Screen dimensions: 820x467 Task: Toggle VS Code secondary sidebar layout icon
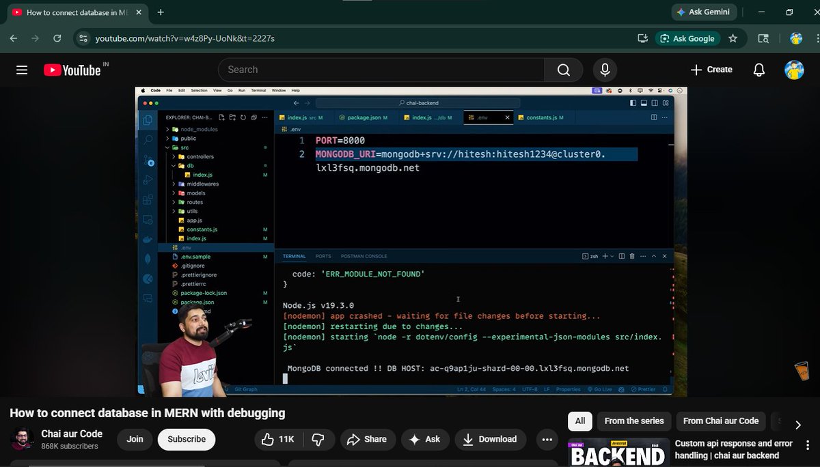click(x=653, y=103)
